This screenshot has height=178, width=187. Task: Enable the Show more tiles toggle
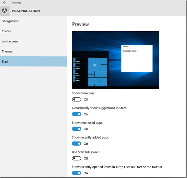coord(77,99)
